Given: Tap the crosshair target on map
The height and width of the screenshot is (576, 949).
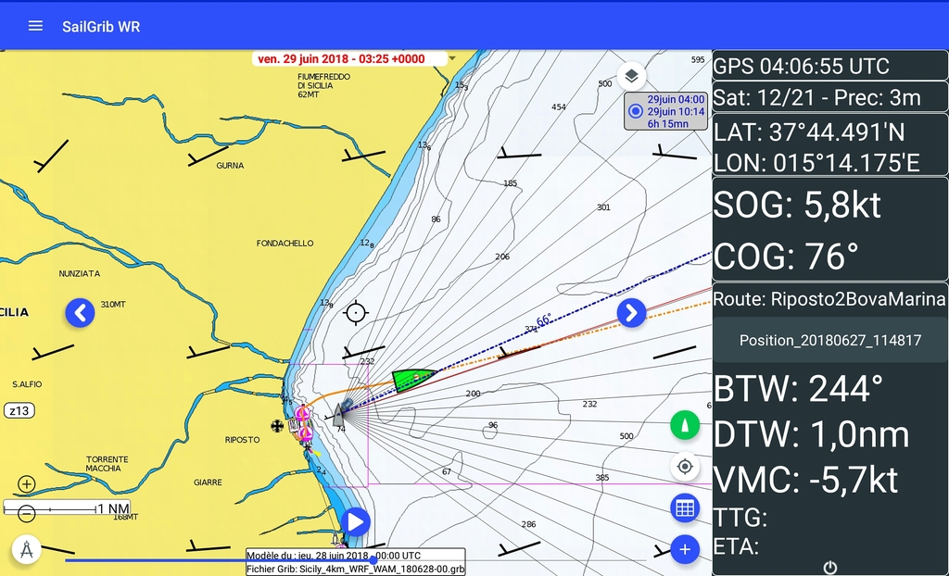Looking at the screenshot, I should point(356,312).
